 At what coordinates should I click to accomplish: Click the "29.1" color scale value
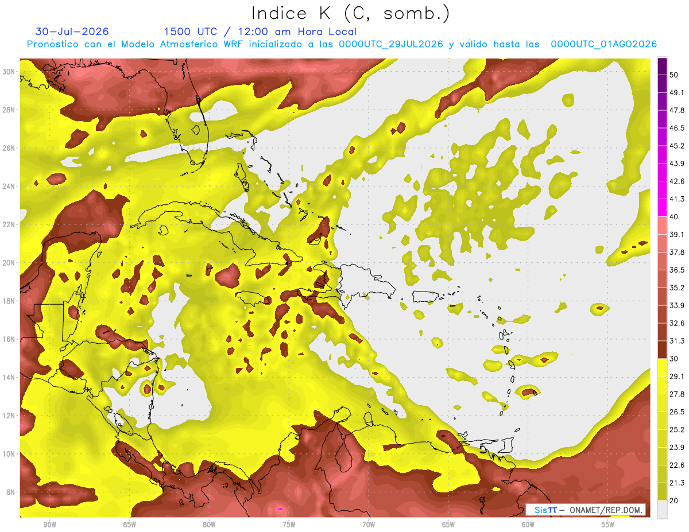tap(676, 376)
